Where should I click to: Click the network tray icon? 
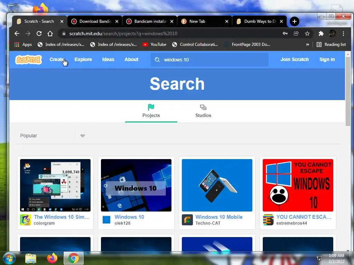pyautogui.click(x=319, y=258)
